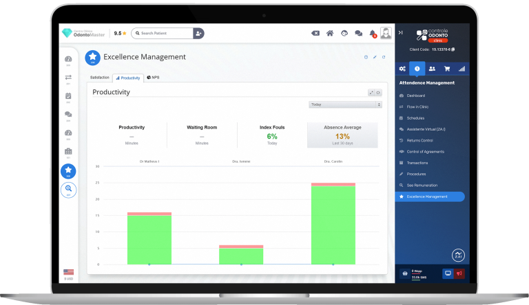Screen dimensions: 529x305
Task: Open the chat messages icon in header
Action: [x=358, y=33]
